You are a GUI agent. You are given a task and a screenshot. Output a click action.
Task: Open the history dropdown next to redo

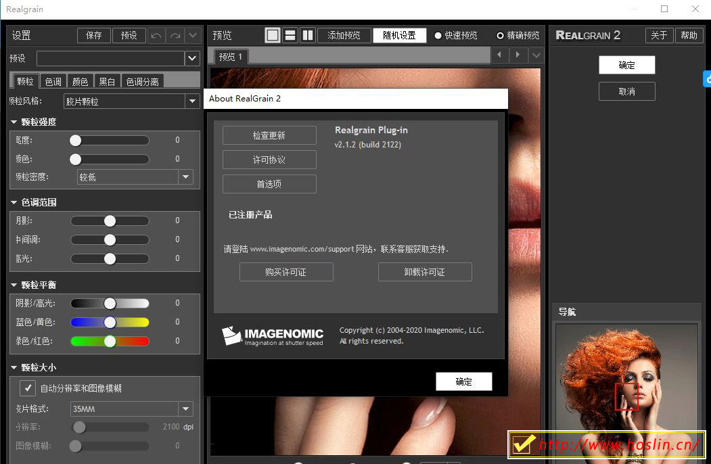click(193, 35)
